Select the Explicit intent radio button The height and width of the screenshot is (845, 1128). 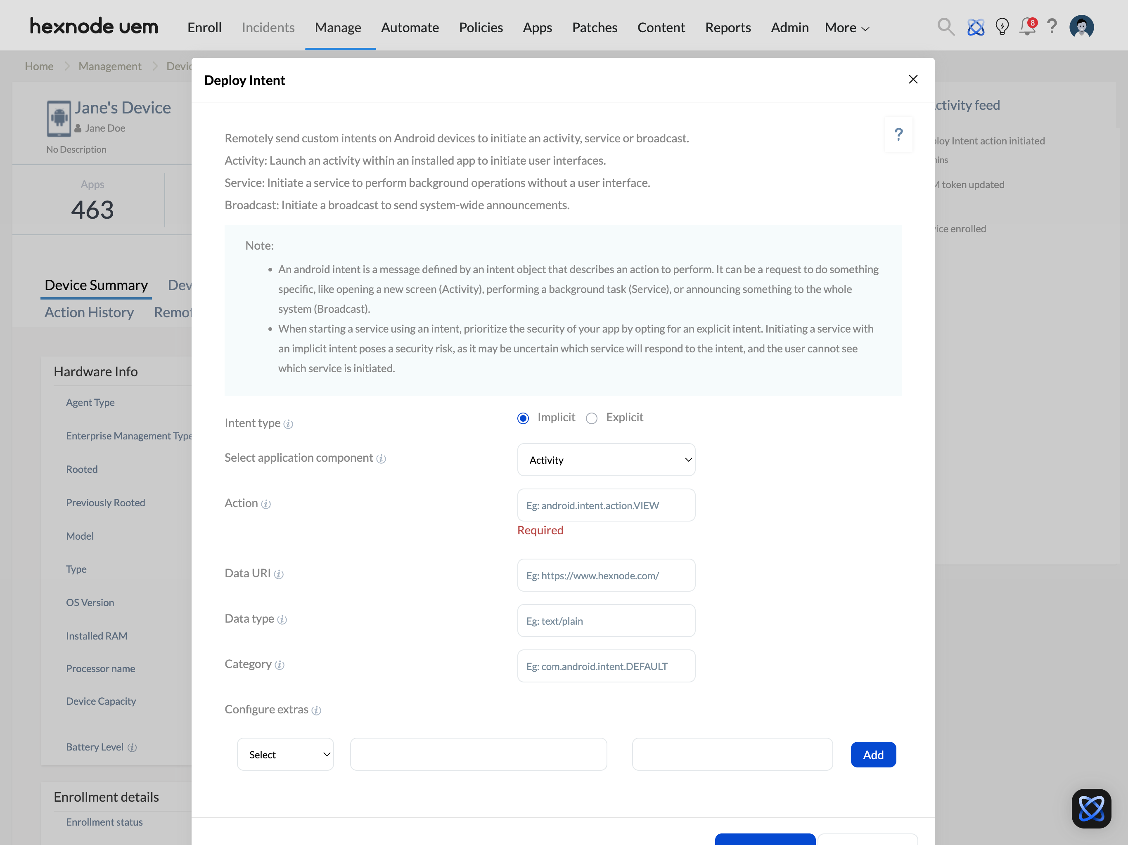pos(592,418)
